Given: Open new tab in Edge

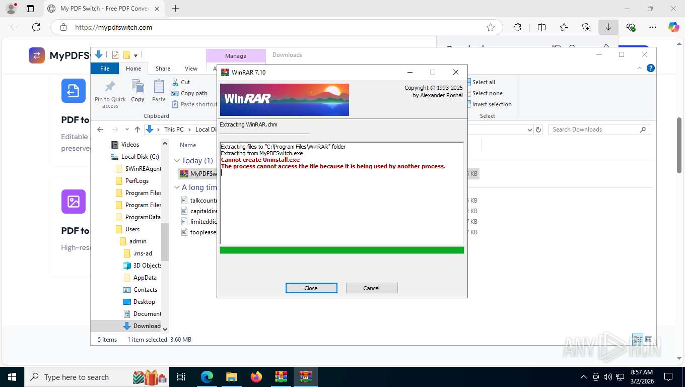Looking at the screenshot, I should pyautogui.click(x=175, y=9).
